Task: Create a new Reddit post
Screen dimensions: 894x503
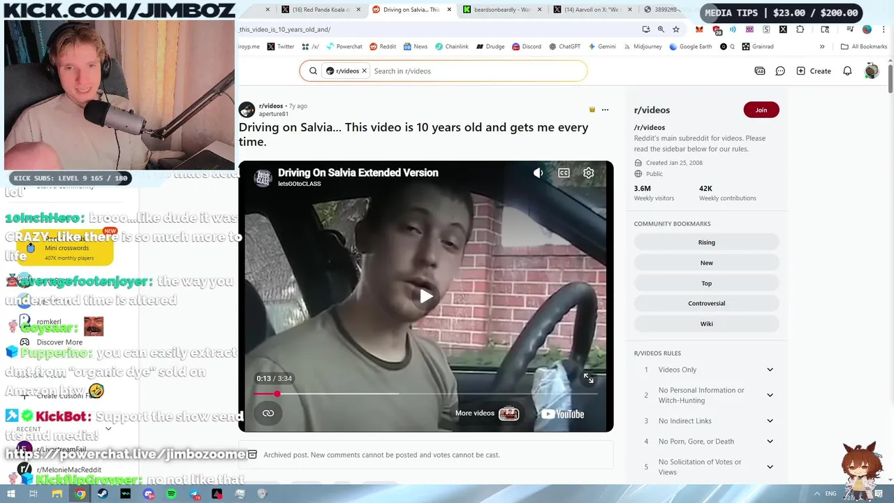Action: point(814,71)
